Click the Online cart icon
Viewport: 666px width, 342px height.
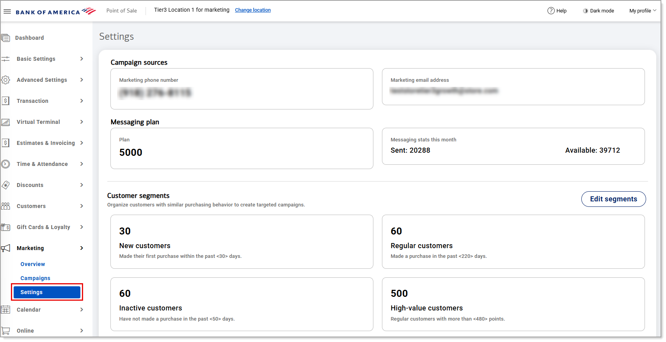pos(5,331)
